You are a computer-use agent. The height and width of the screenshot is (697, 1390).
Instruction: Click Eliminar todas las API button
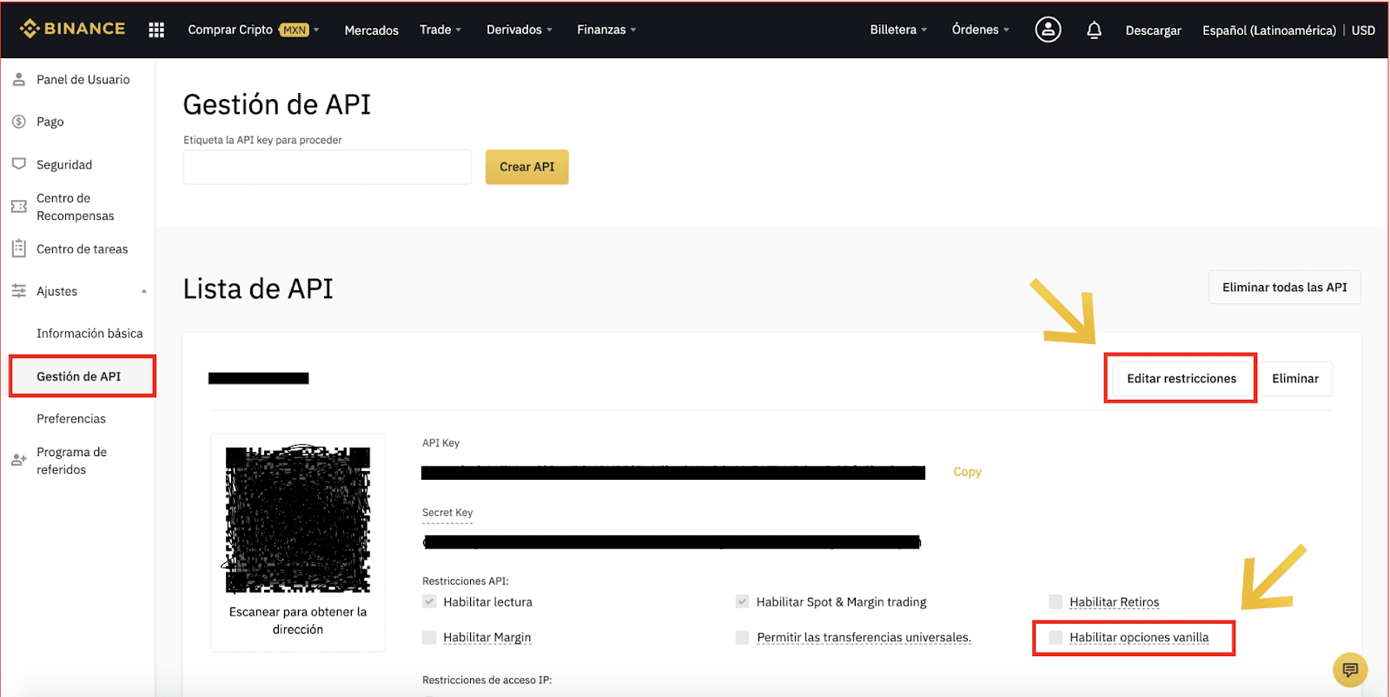pyautogui.click(x=1284, y=287)
